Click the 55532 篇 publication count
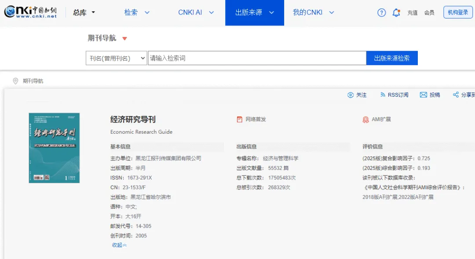 [x=278, y=168]
